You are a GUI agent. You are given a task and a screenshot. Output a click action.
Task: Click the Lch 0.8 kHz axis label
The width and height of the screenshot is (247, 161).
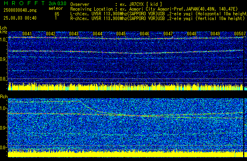(x=3, y=79)
